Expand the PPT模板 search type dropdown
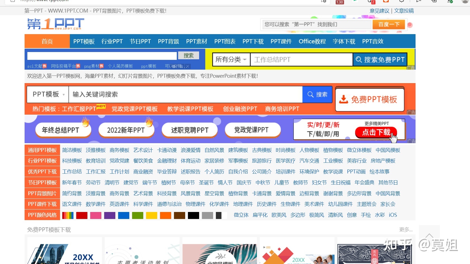 (48, 94)
